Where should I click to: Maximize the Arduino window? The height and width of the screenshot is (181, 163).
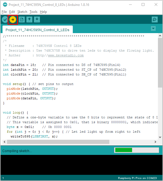coord(143,4)
